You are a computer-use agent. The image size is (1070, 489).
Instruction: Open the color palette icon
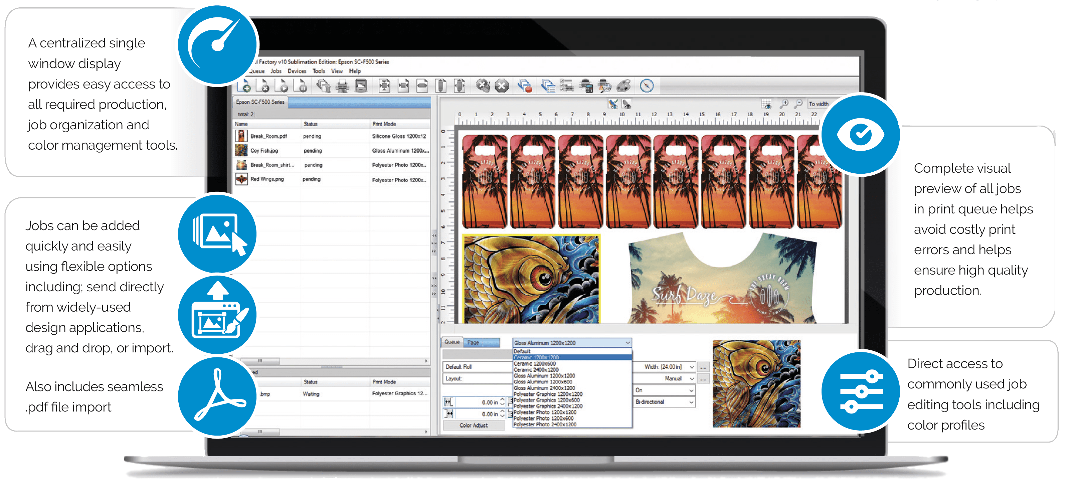pos(624,86)
